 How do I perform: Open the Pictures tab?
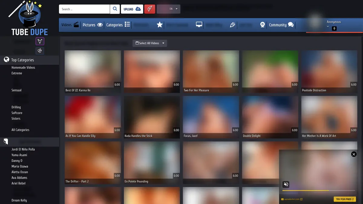[93, 25]
